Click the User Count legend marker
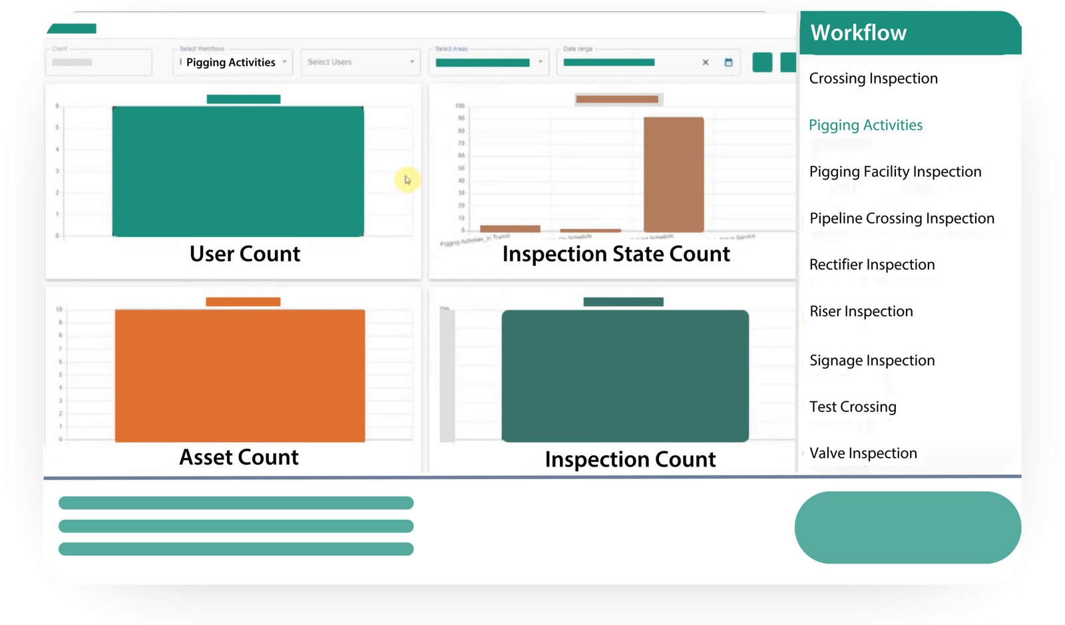The height and width of the screenshot is (625, 1065). pos(243,99)
